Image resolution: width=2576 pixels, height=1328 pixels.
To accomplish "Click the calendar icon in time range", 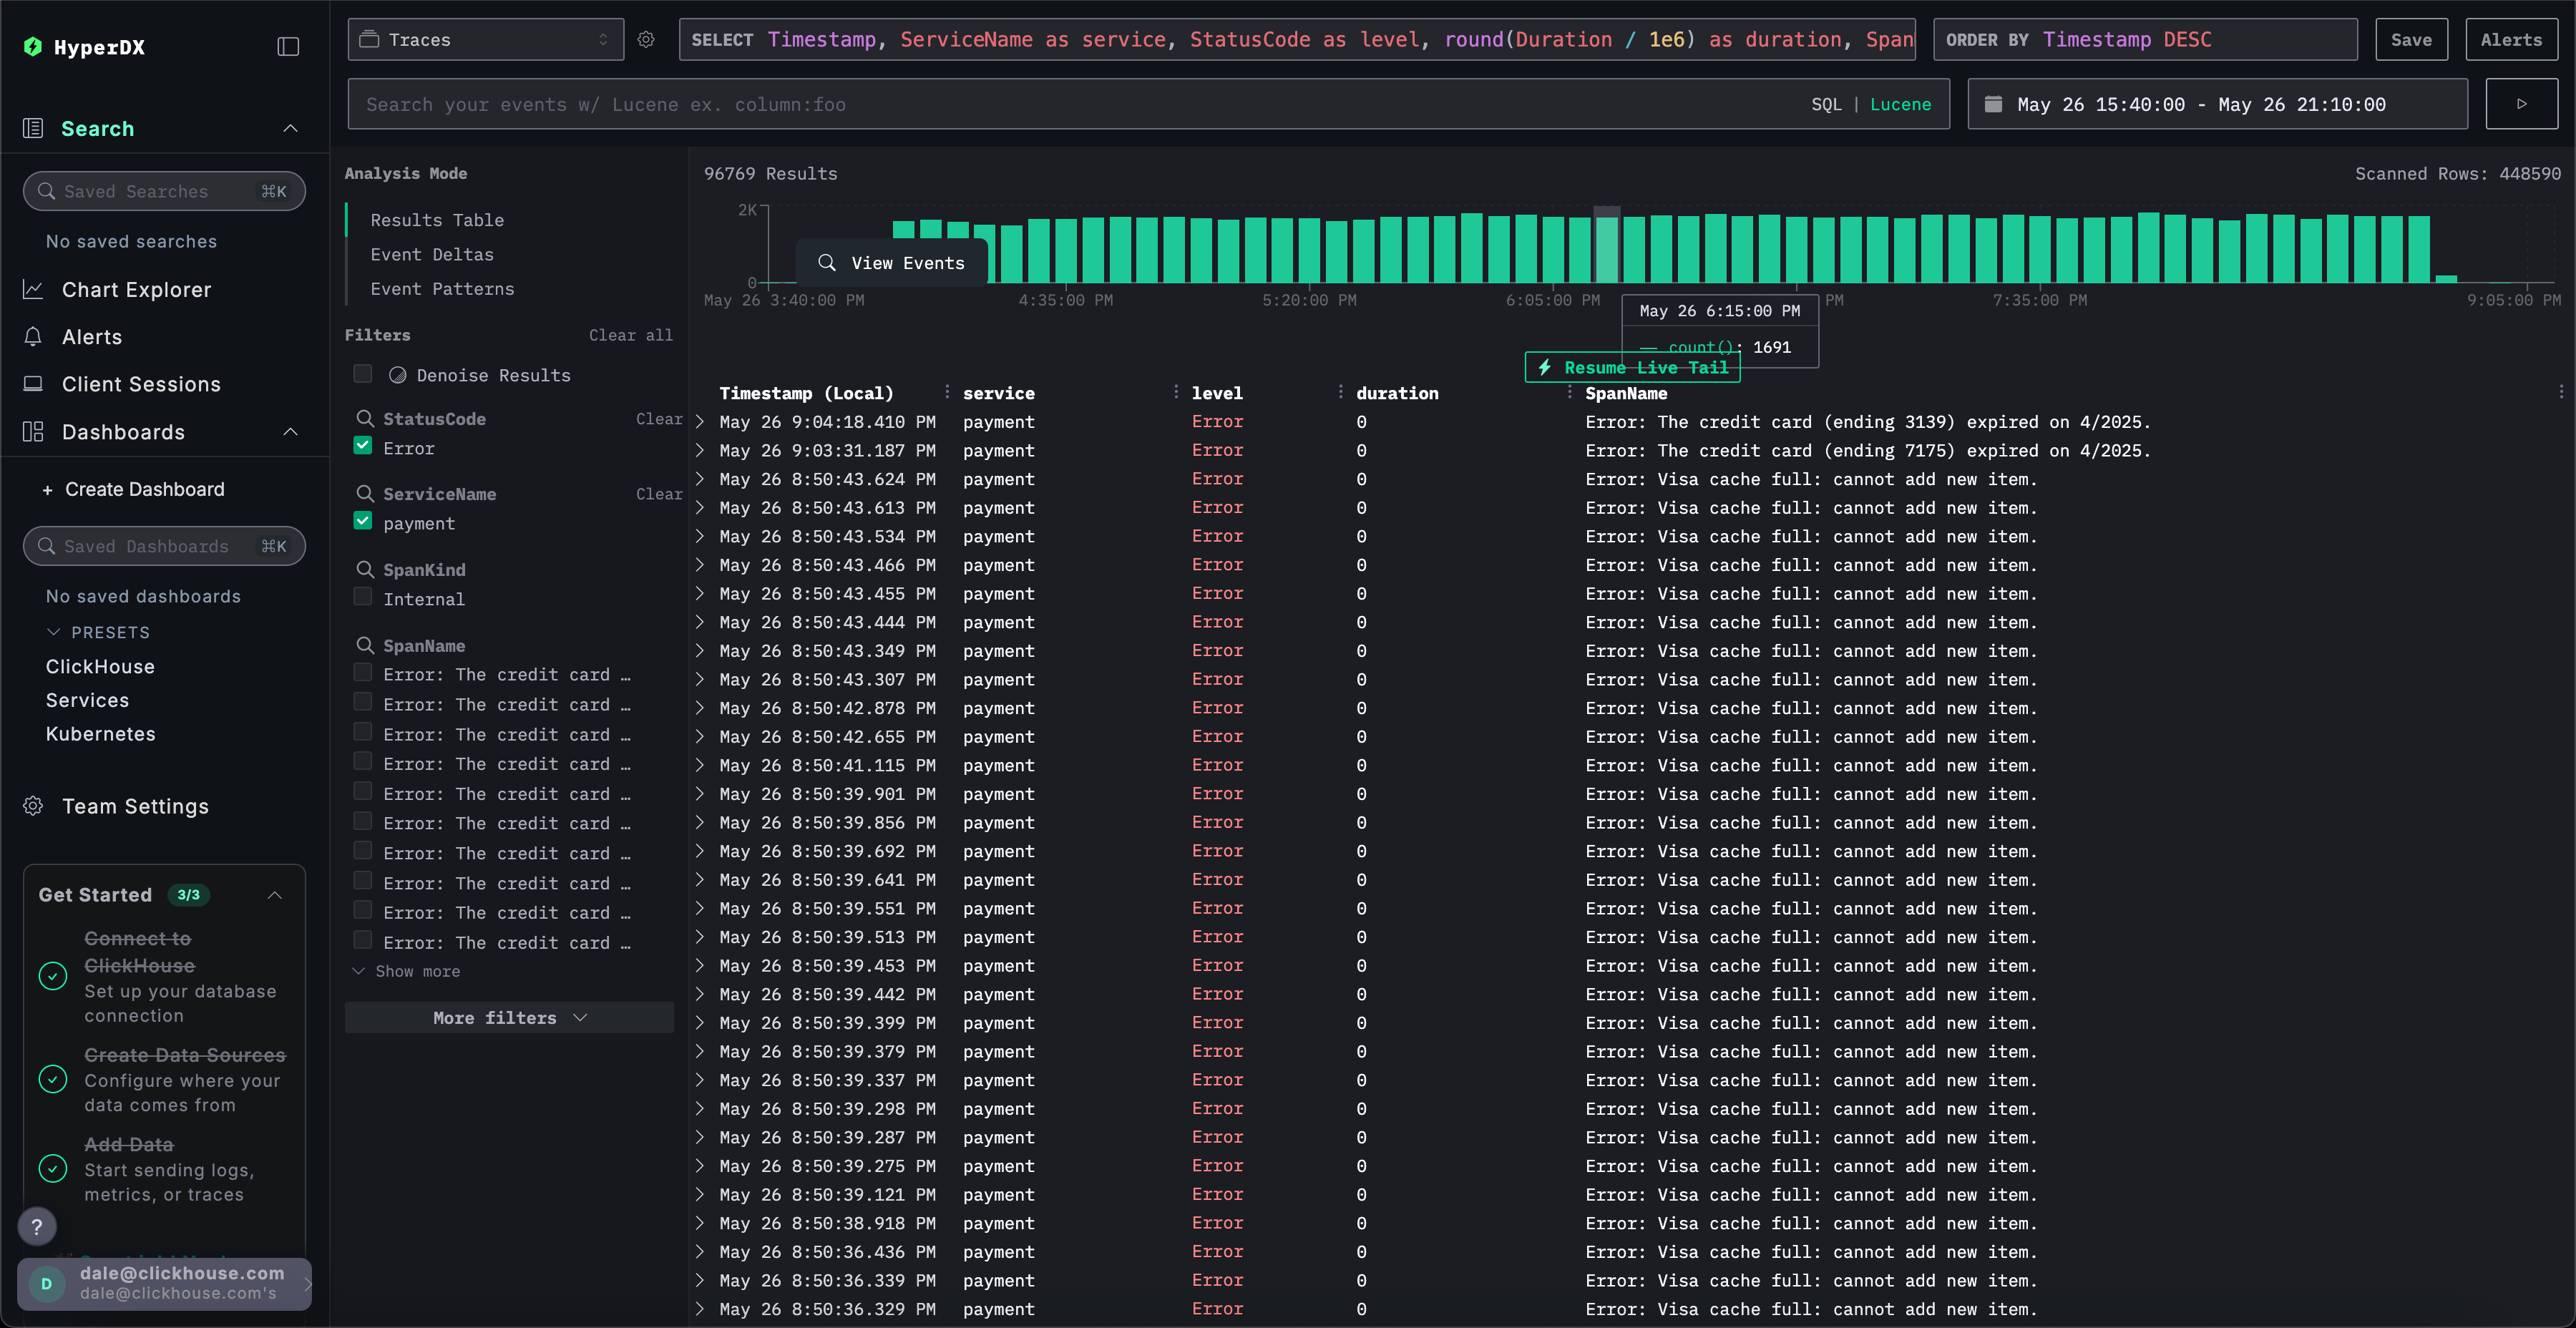I will [x=1993, y=104].
